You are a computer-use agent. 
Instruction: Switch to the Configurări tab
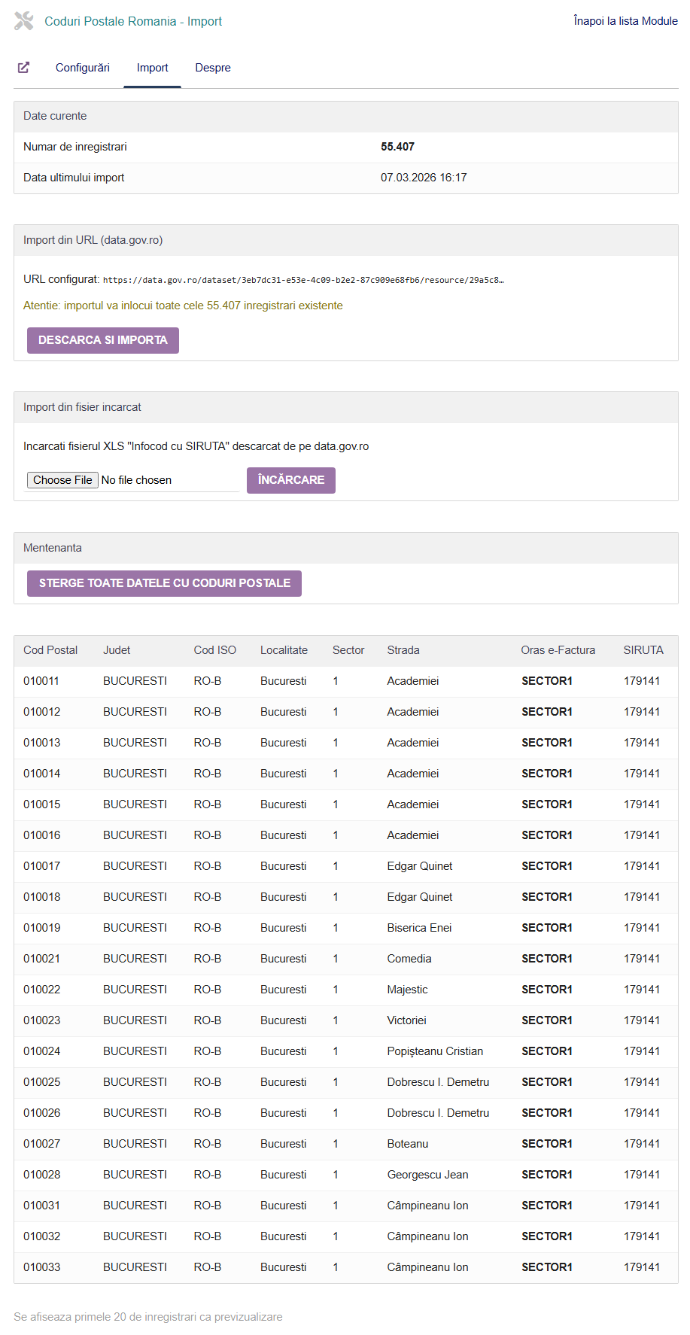click(83, 68)
